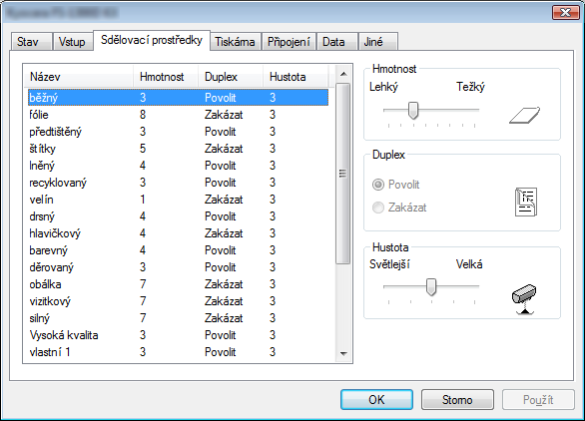Viewport: 585px width, 421px height.
Task: Select the předtištěný media row
Action: pos(178,132)
